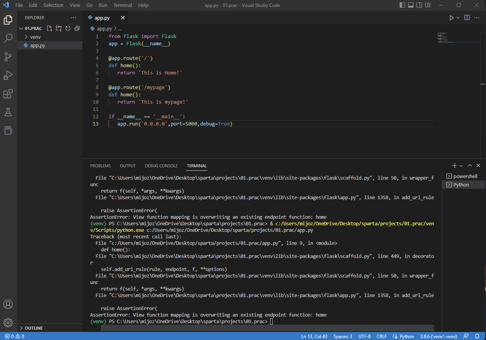The width and height of the screenshot is (486, 340).
Task: Open the feedback icon in the status bar
Action: coord(465,336)
